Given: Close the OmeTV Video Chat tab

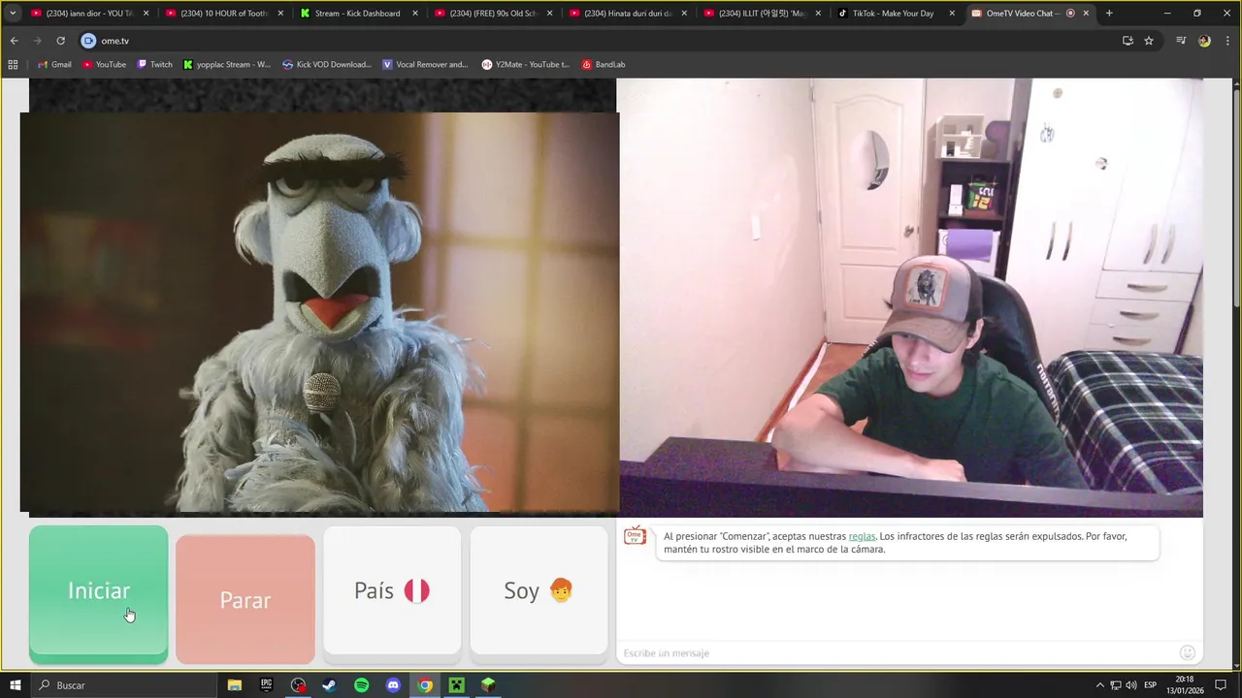Looking at the screenshot, I should coord(1086,14).
